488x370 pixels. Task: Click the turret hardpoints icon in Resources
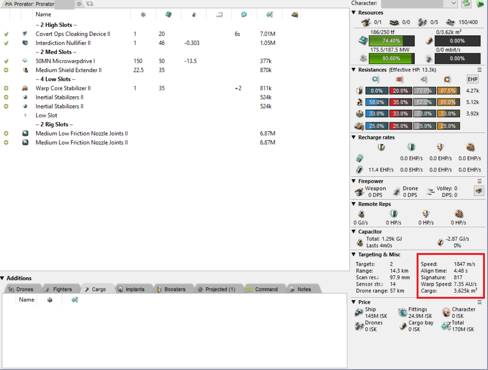pos(366,22)
